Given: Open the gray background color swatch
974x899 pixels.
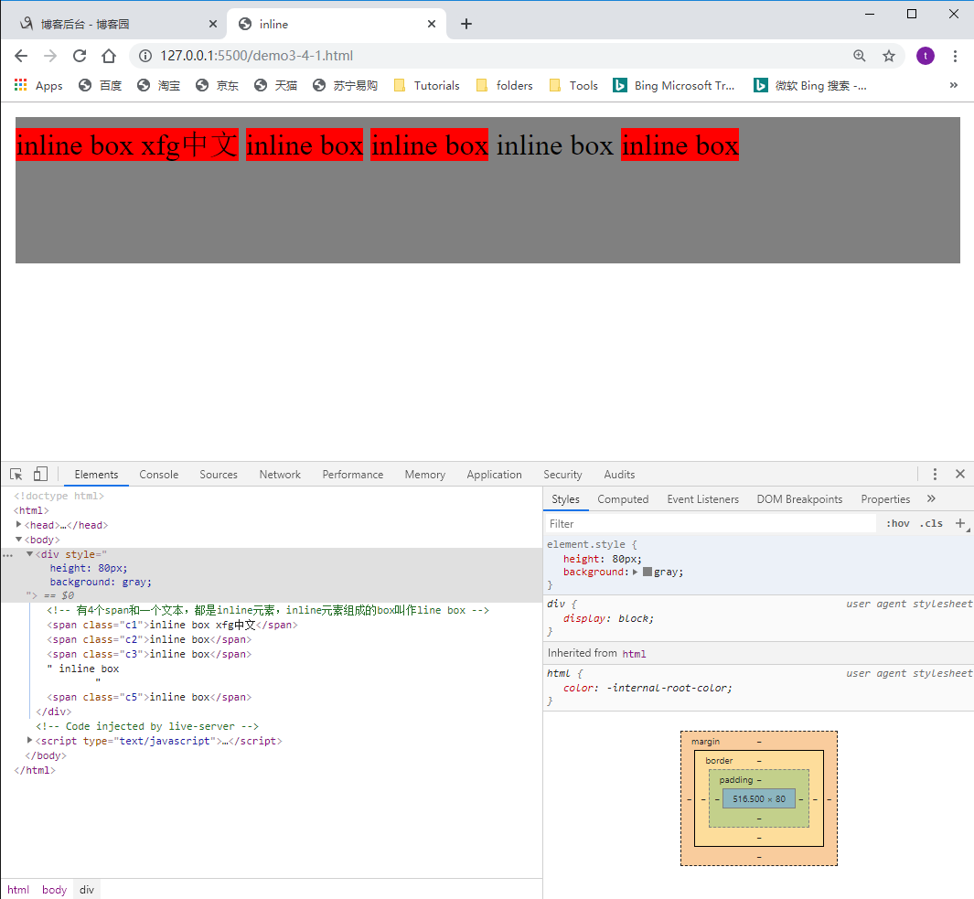Looking at the screenshot, I should point(648,573).
